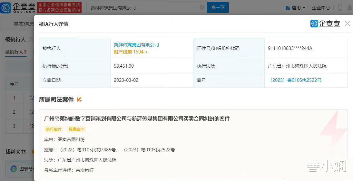Open 企业中心 in the header
The height and width of the screenshot is (181, 353).
click(x=321, y=8)
